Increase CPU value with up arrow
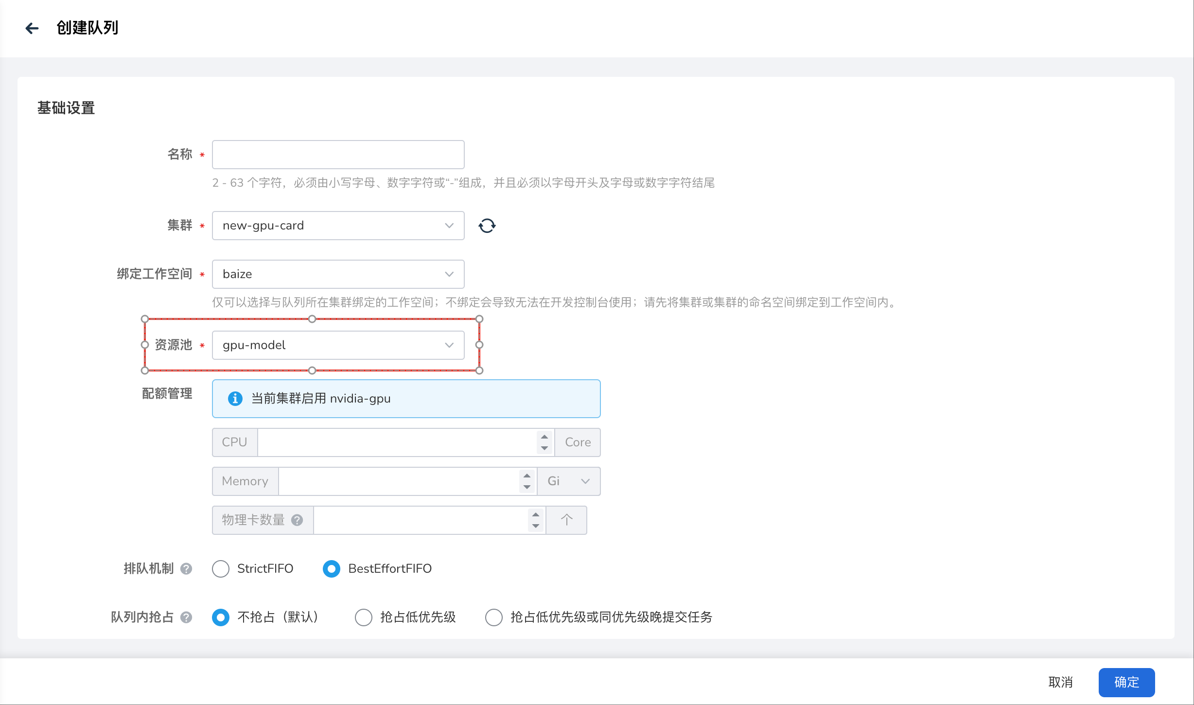 (544, 437)
